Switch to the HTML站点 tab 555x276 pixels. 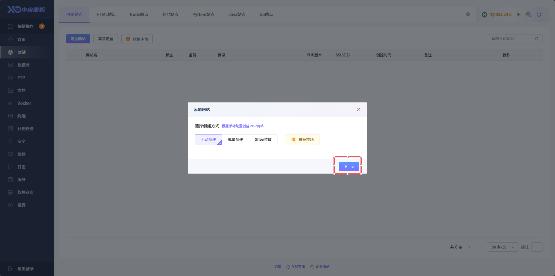[x=106, y=14]
